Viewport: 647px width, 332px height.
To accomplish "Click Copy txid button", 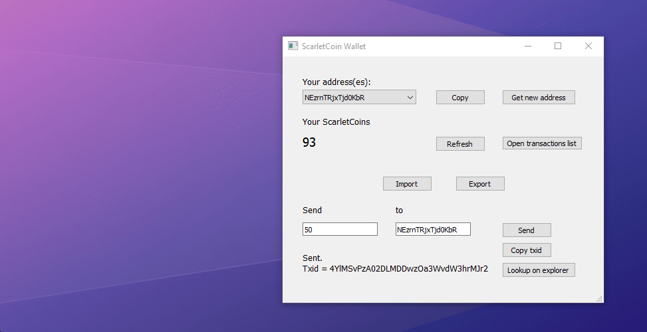I will (527, 250).
